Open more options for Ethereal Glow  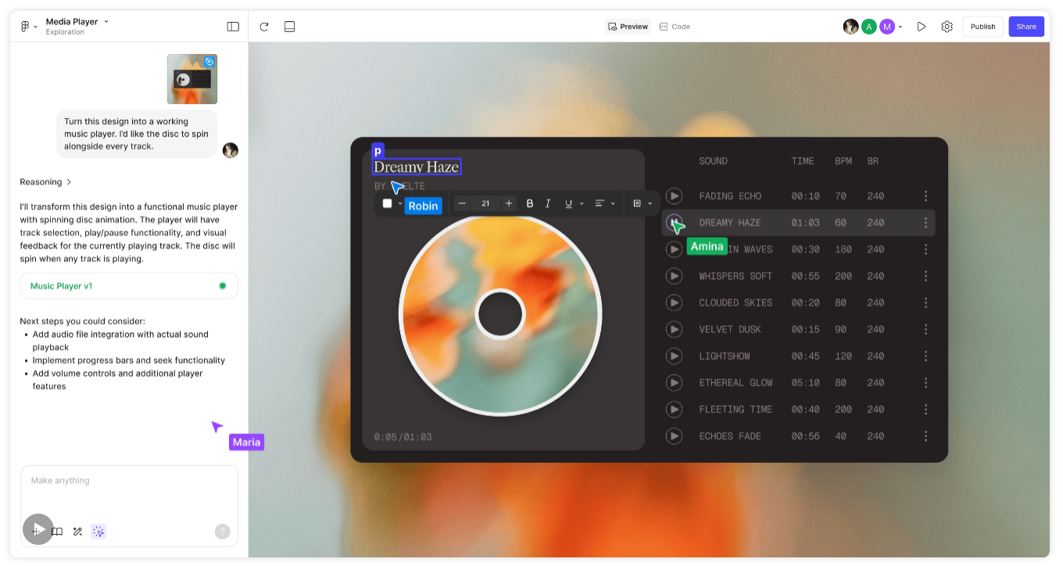tap(925, 382)
